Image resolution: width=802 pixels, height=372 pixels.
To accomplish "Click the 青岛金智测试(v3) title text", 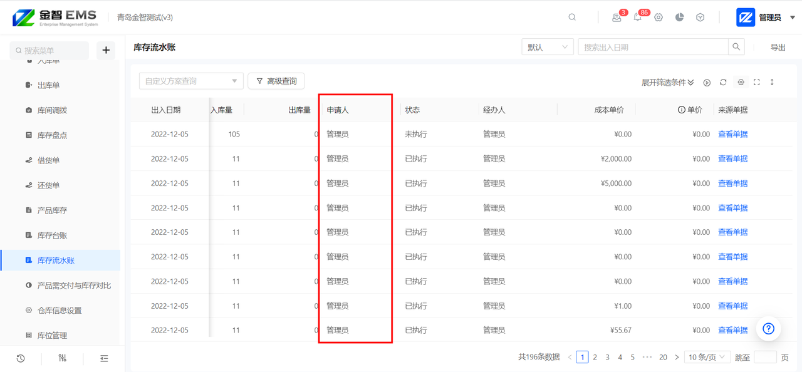I will click(x=145, y=18).
